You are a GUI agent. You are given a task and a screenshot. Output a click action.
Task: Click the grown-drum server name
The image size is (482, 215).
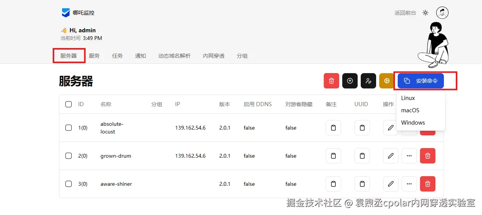click(116, 156)
